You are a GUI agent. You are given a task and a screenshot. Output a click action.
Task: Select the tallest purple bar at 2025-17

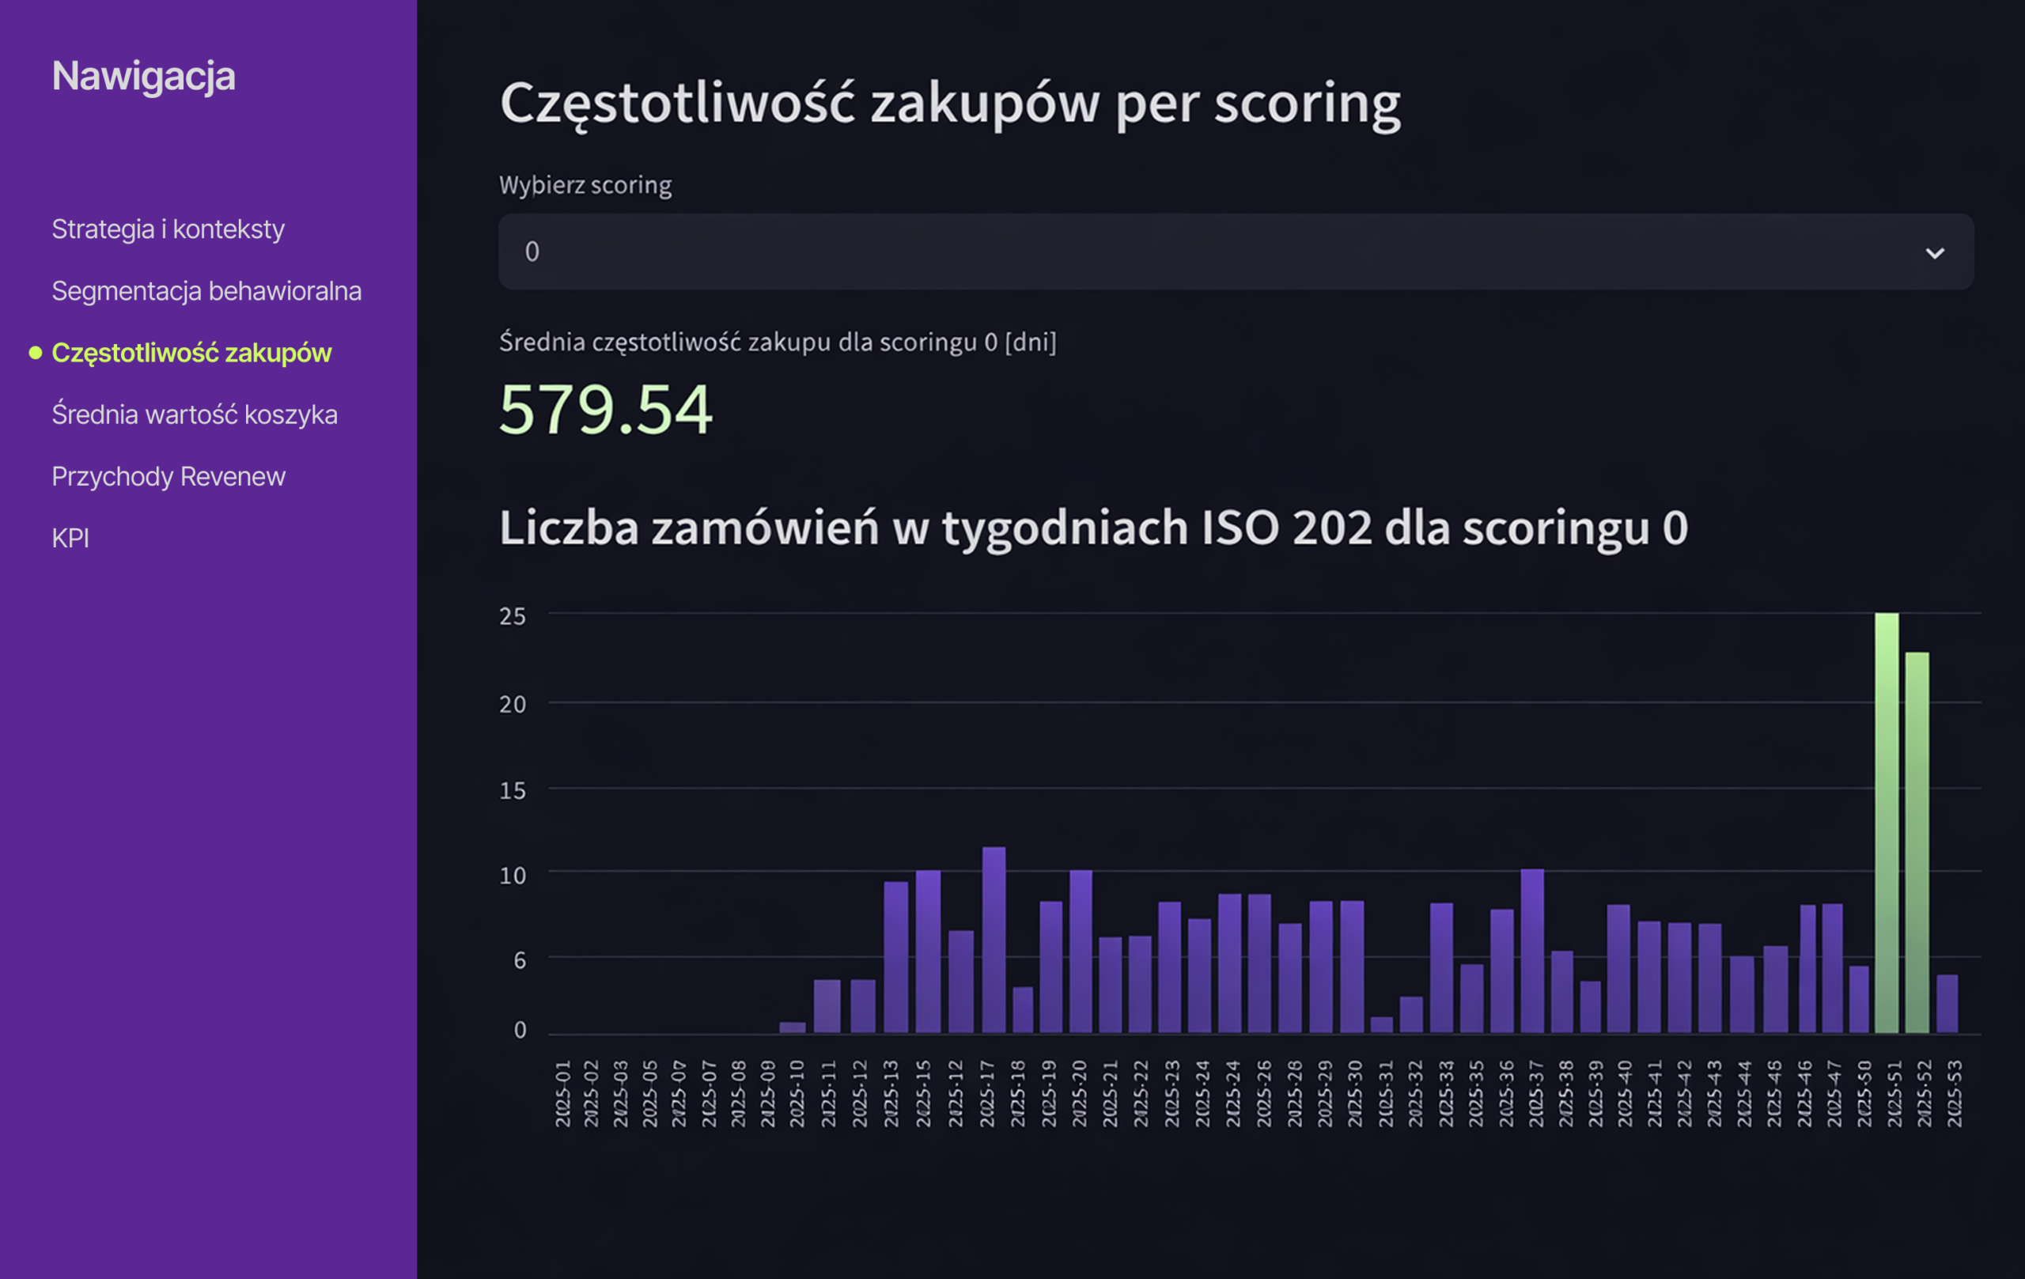click(994, 940)
